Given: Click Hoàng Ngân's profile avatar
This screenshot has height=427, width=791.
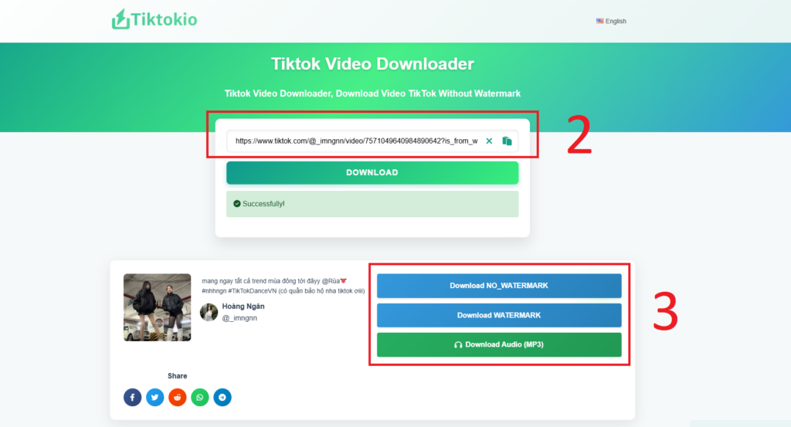Looking at the screenshot, I should [x=209, y=311].
